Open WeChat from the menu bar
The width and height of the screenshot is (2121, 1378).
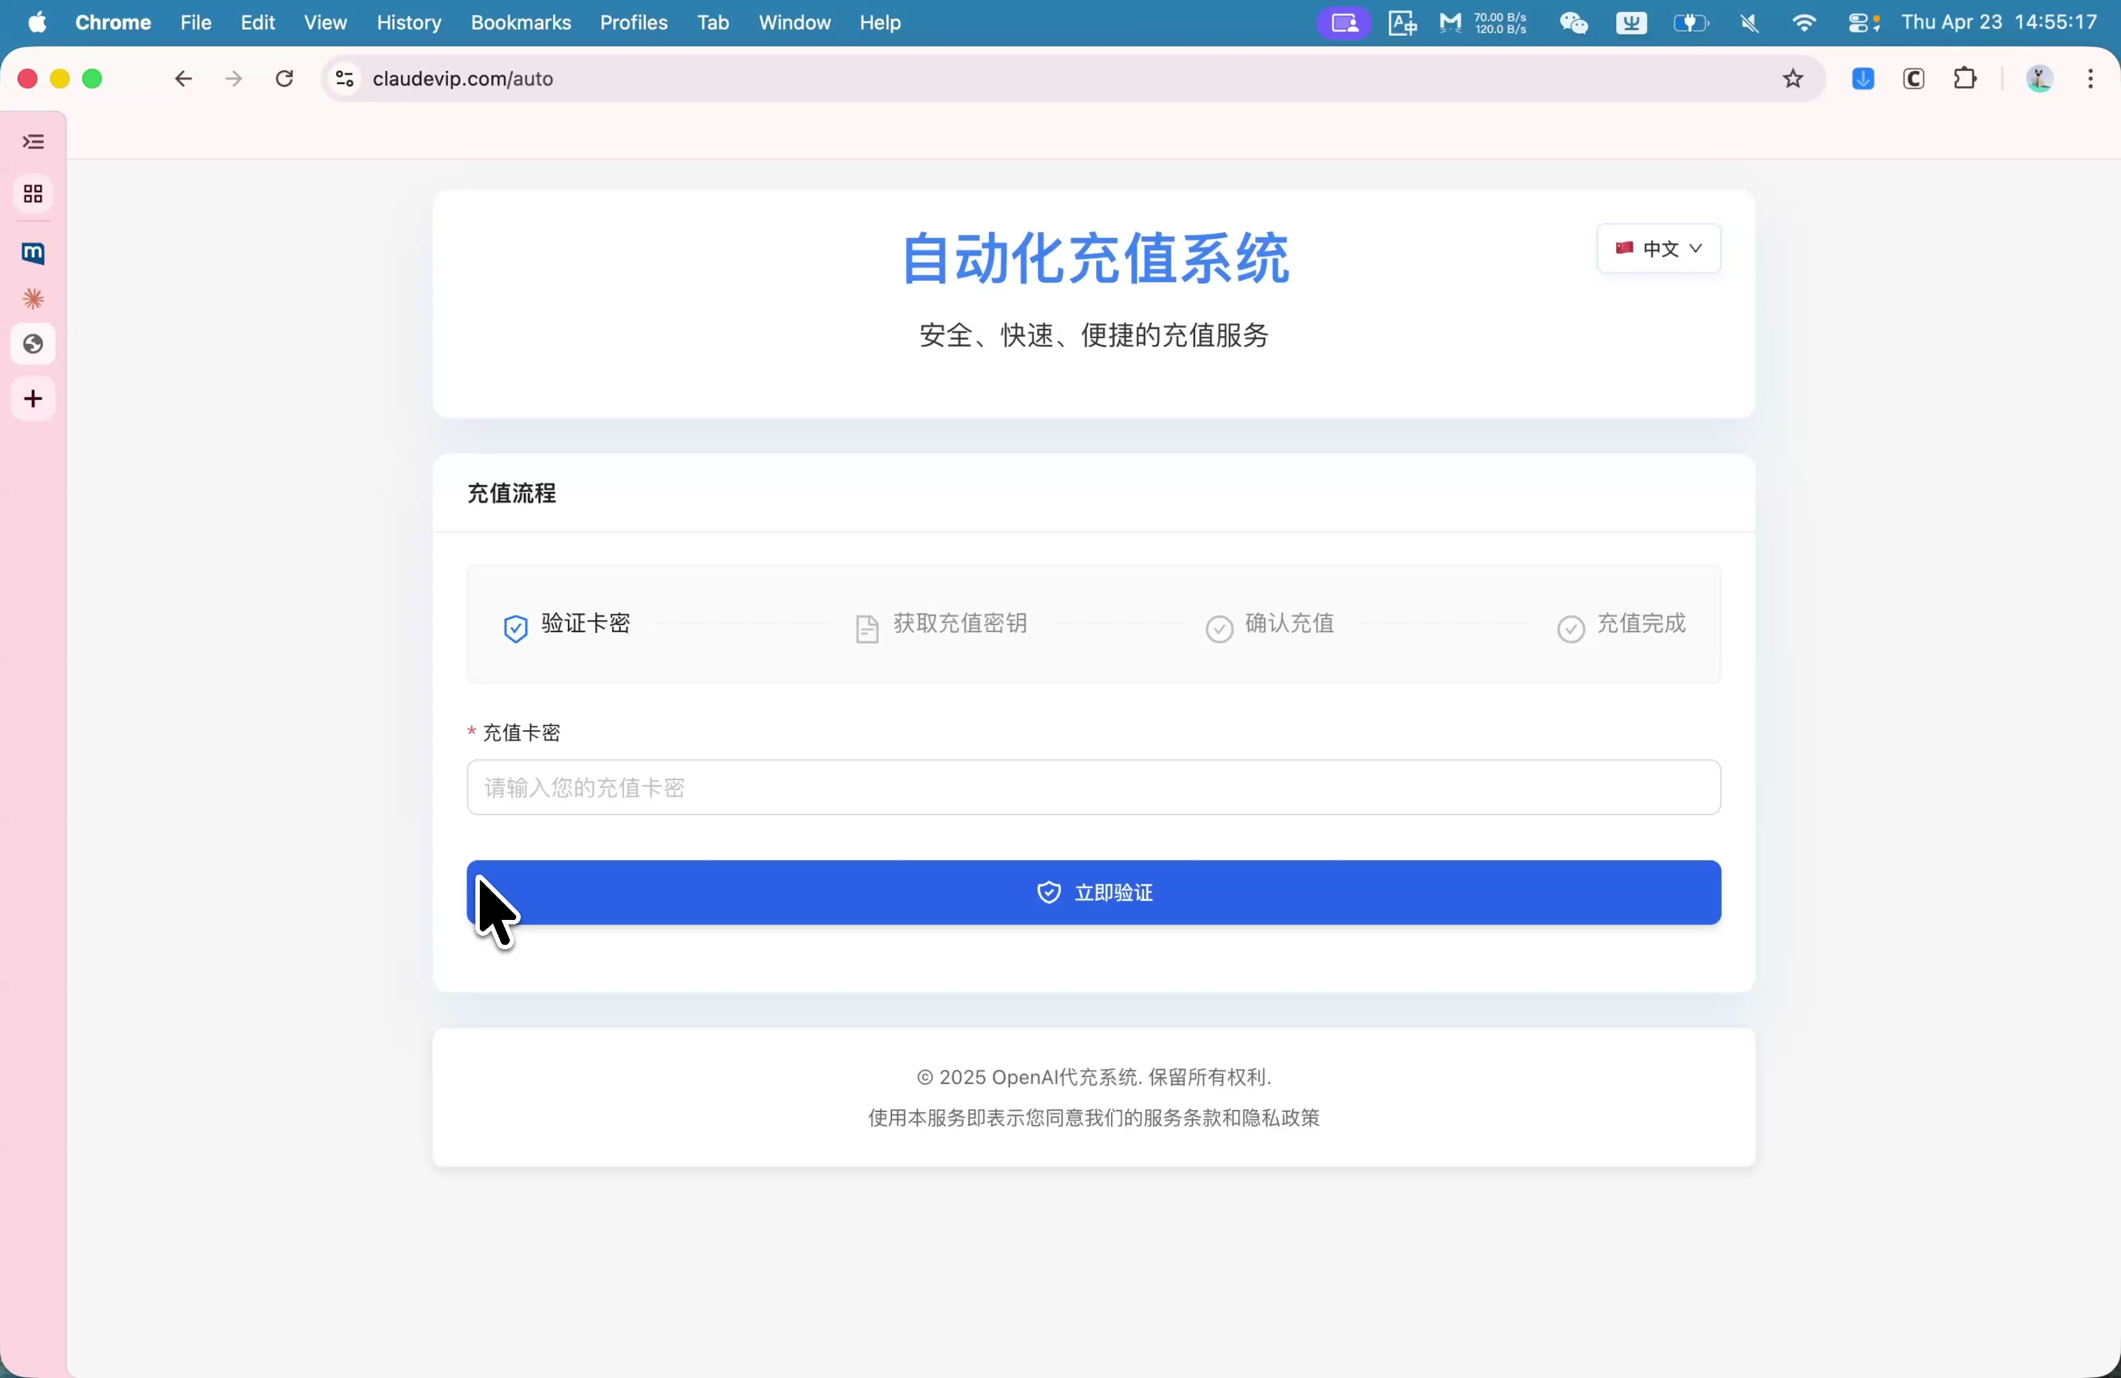[1574, 23]
